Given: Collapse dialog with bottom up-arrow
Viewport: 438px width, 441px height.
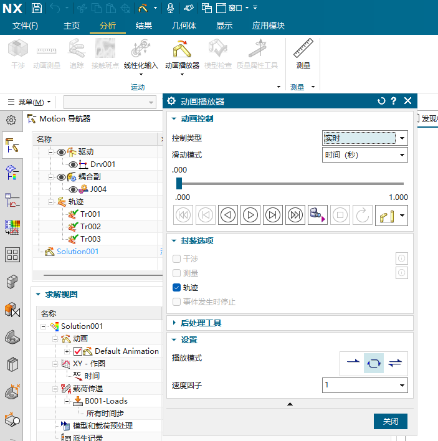Looking at the screenshot, I should pos(290,404).
